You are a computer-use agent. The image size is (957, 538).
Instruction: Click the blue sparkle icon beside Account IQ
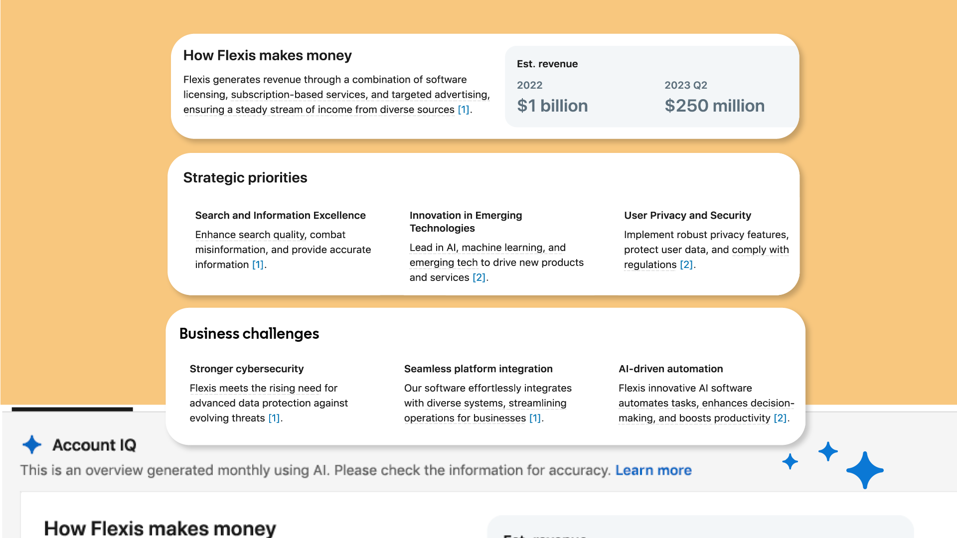tap(32, 444)
